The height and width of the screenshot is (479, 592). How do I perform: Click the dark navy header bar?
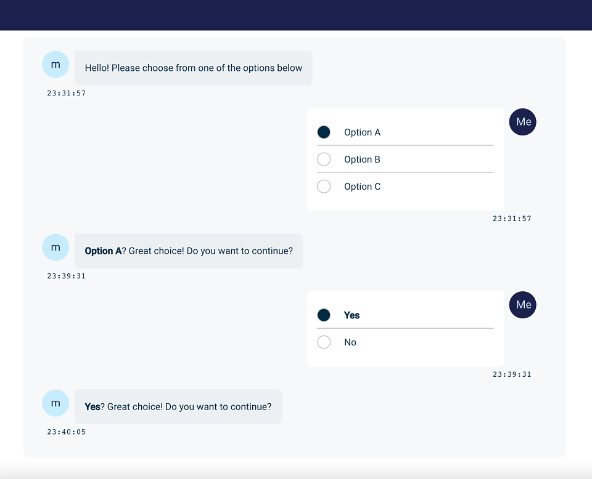(x=296, y=15)
